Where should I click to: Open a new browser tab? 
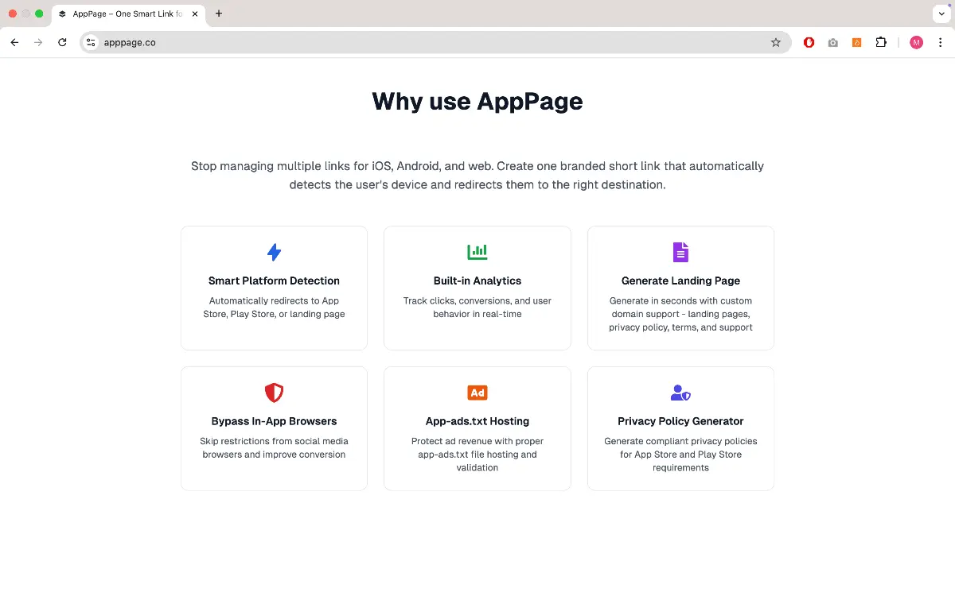pos(219,14)
